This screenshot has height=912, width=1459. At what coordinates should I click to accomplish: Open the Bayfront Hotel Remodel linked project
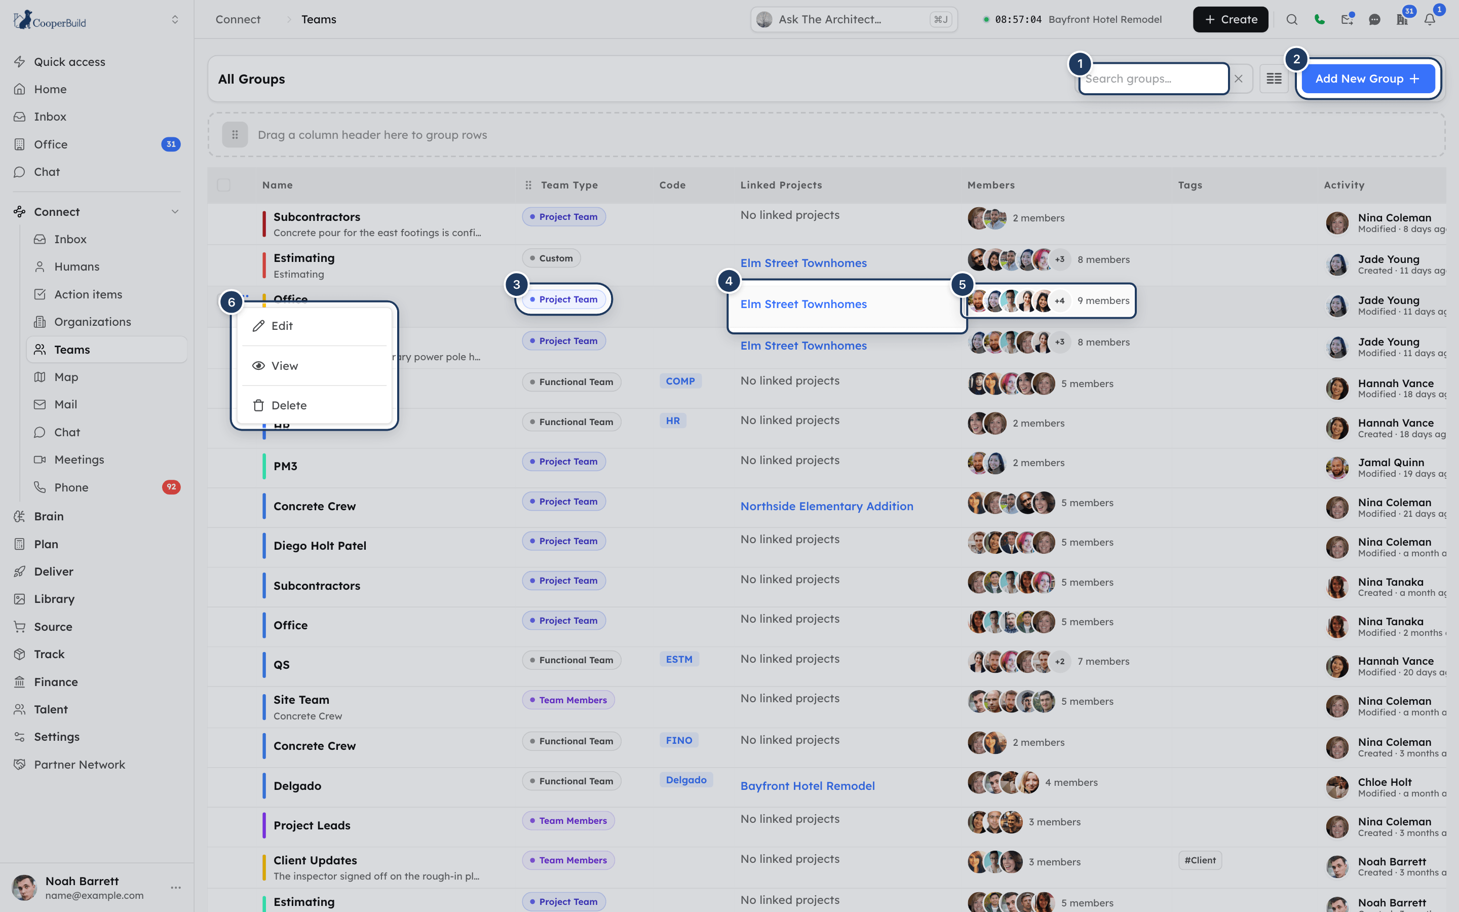point(808,786)
